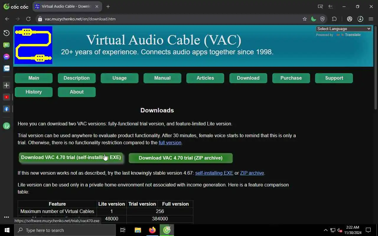This screenshot has height=236, width=378.
Task: Open the About page
Action: pos(76,92)
